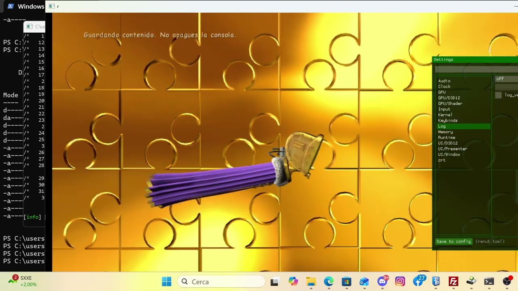Viewport: 518px width, 291px height.
Task: Open Microsoft Edge from the taskbar
Action: click(x=329, y=282)
